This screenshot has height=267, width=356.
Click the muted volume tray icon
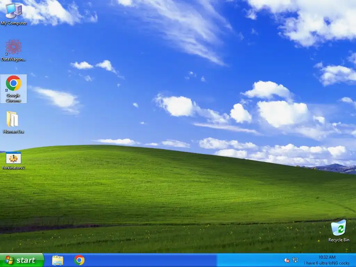pyautogui.click(x=286, y=260)
